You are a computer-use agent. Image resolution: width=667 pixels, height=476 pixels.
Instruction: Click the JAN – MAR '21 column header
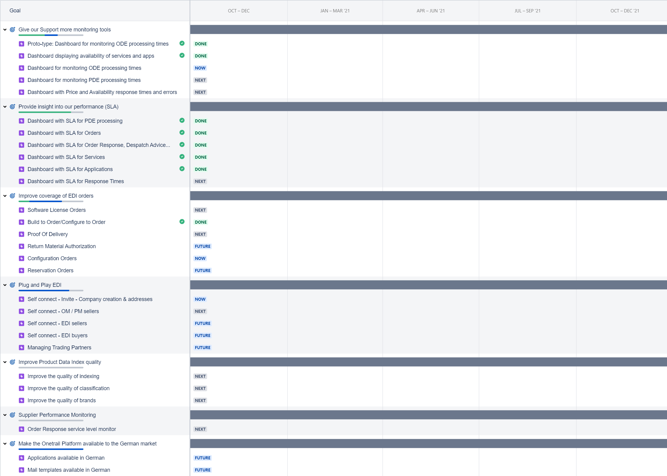click(335, 11)
